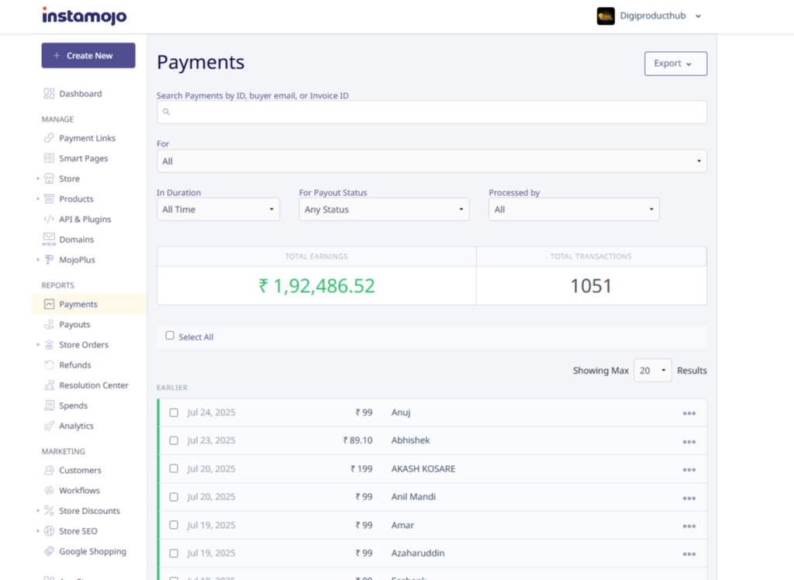Click the Export button
Image resolution: width=794 pixels, height=580 pixels.
(x=675, y=64)
